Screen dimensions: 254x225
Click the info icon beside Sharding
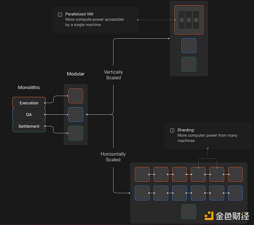tap(172, 130)
